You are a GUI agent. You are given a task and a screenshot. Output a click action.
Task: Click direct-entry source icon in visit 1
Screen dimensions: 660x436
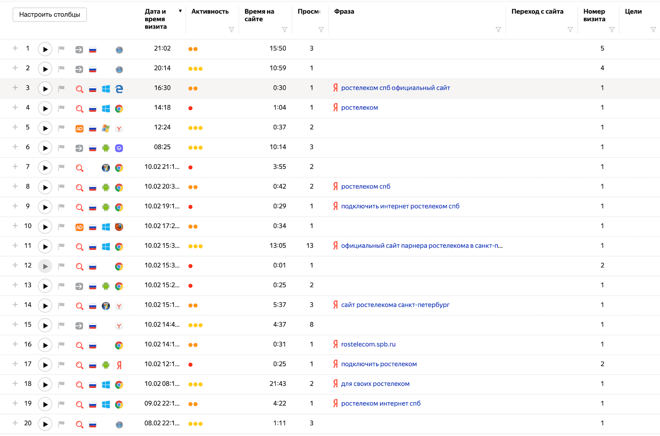pyautogui.click(x=79, y=50)
